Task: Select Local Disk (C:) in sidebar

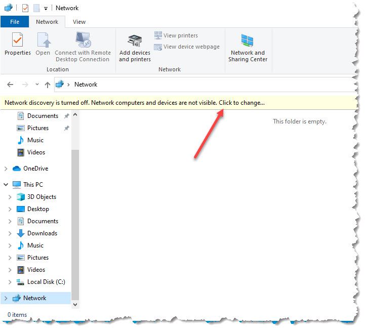Action: point(46,282)
